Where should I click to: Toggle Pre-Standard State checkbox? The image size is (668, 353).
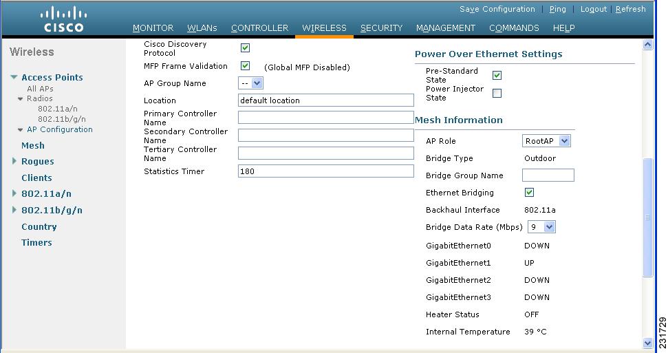click(497, 76)
